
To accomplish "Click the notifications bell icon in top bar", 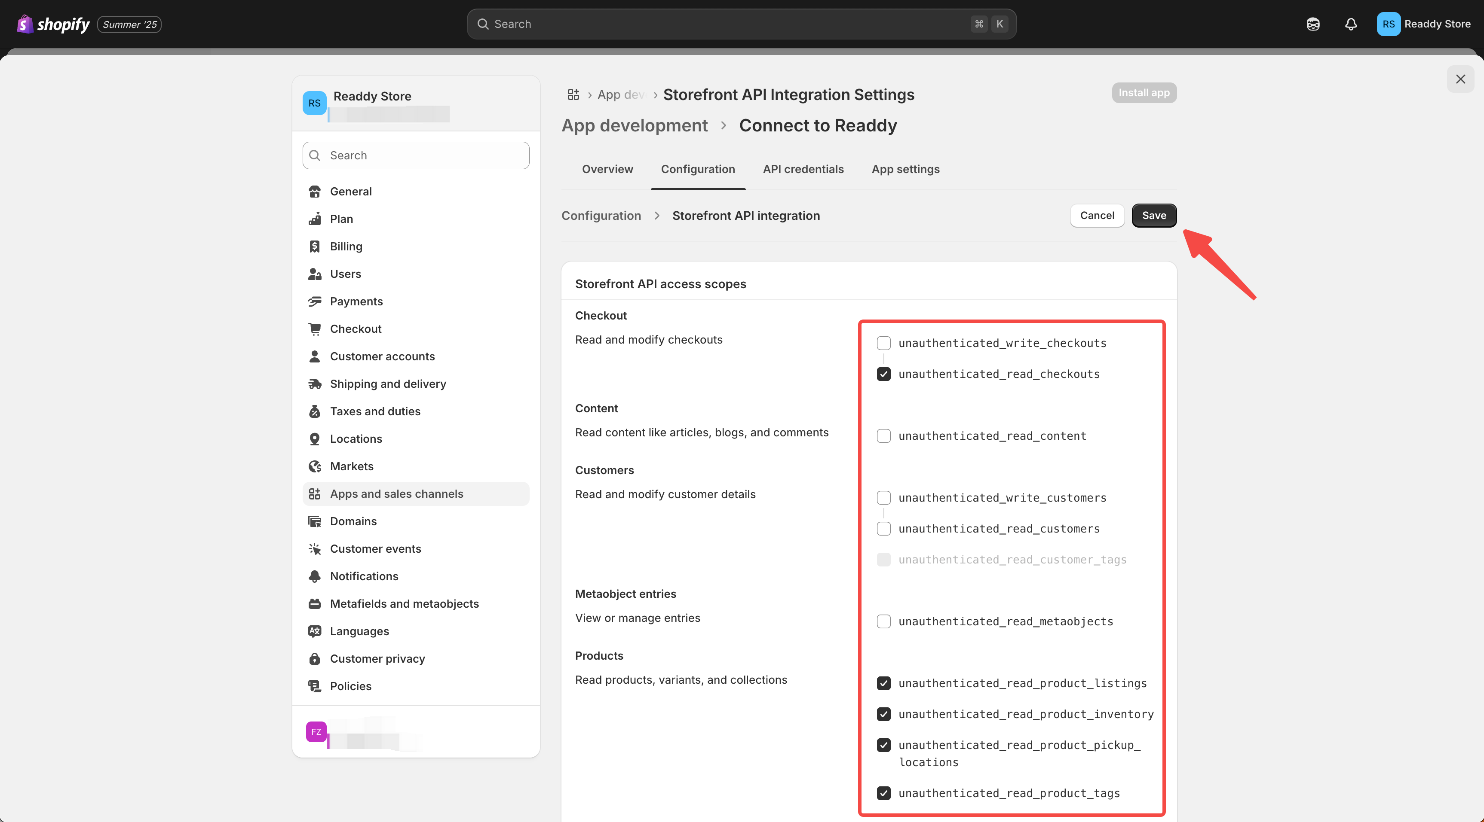I will tap(1350, 24).
